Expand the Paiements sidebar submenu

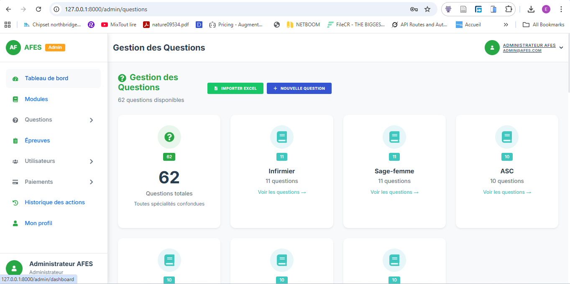tap(92, 182)
